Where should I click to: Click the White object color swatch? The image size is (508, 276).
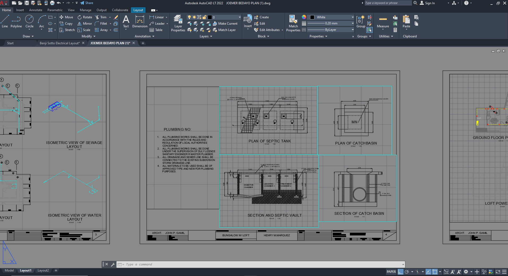pos(312,17)
